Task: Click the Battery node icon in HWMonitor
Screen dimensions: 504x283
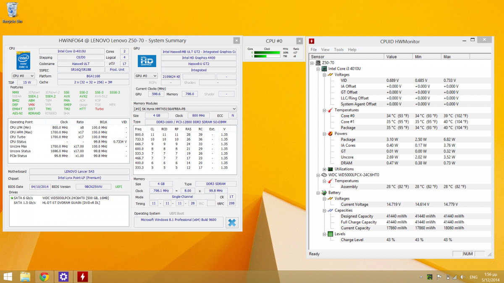Action: [x=324, y=193]
